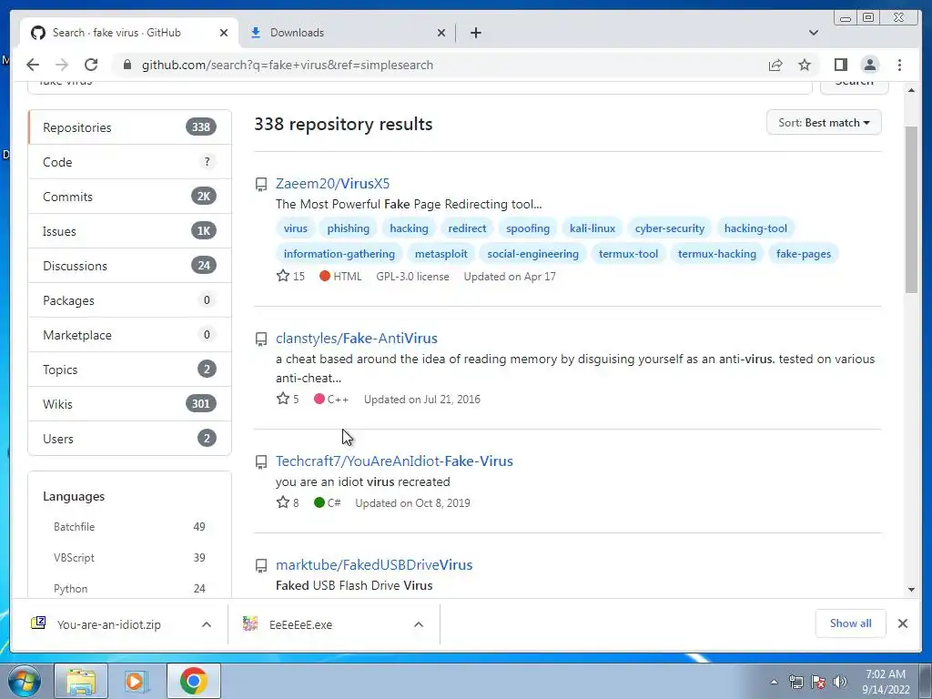Viewport: 932px width, 699px height.
Task: Select the Marketplace results category
Action: pyautogui.click(x=129, y=335)
